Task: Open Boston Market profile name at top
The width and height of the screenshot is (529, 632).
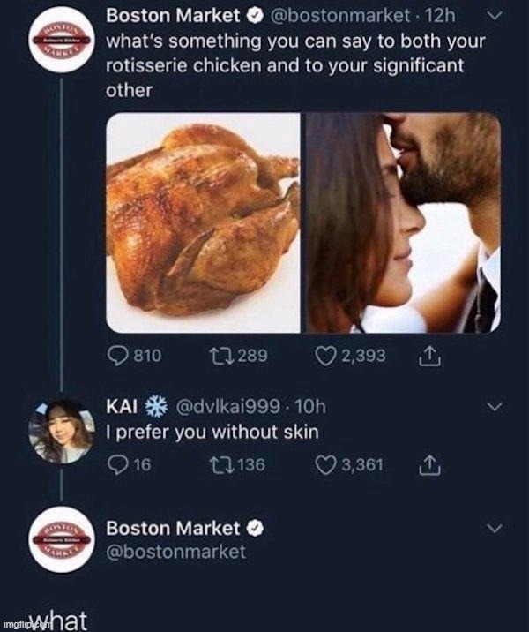Action: pyautogui.click(x=174, y=17)
